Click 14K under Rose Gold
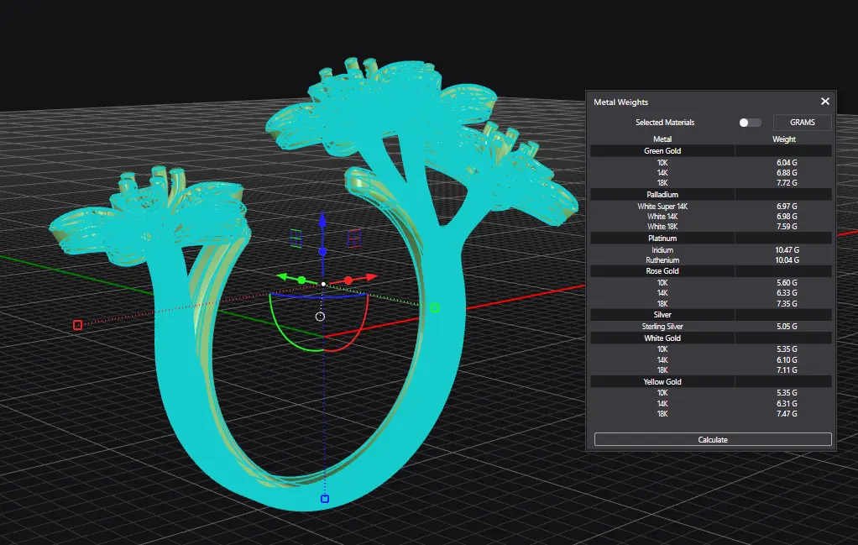This screenshot has width=858, height=545. click(662, 293)
